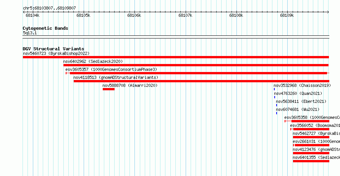Click the 68105k ruler tick label
340x176 pixels.
83,15
